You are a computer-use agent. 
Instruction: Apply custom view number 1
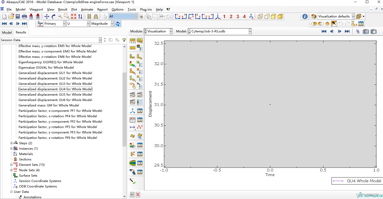click(224, 16)
